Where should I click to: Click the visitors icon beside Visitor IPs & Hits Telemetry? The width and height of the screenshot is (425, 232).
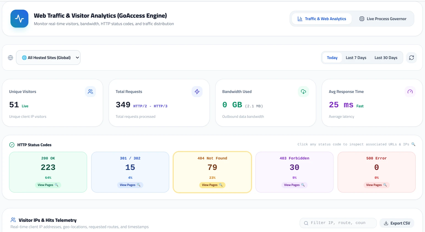pos(13,220)
